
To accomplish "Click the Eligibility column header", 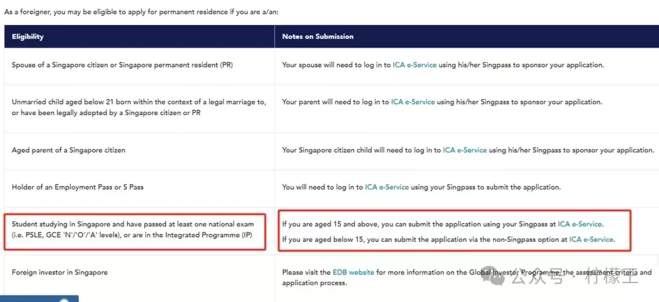I will [x=140, y=37].
